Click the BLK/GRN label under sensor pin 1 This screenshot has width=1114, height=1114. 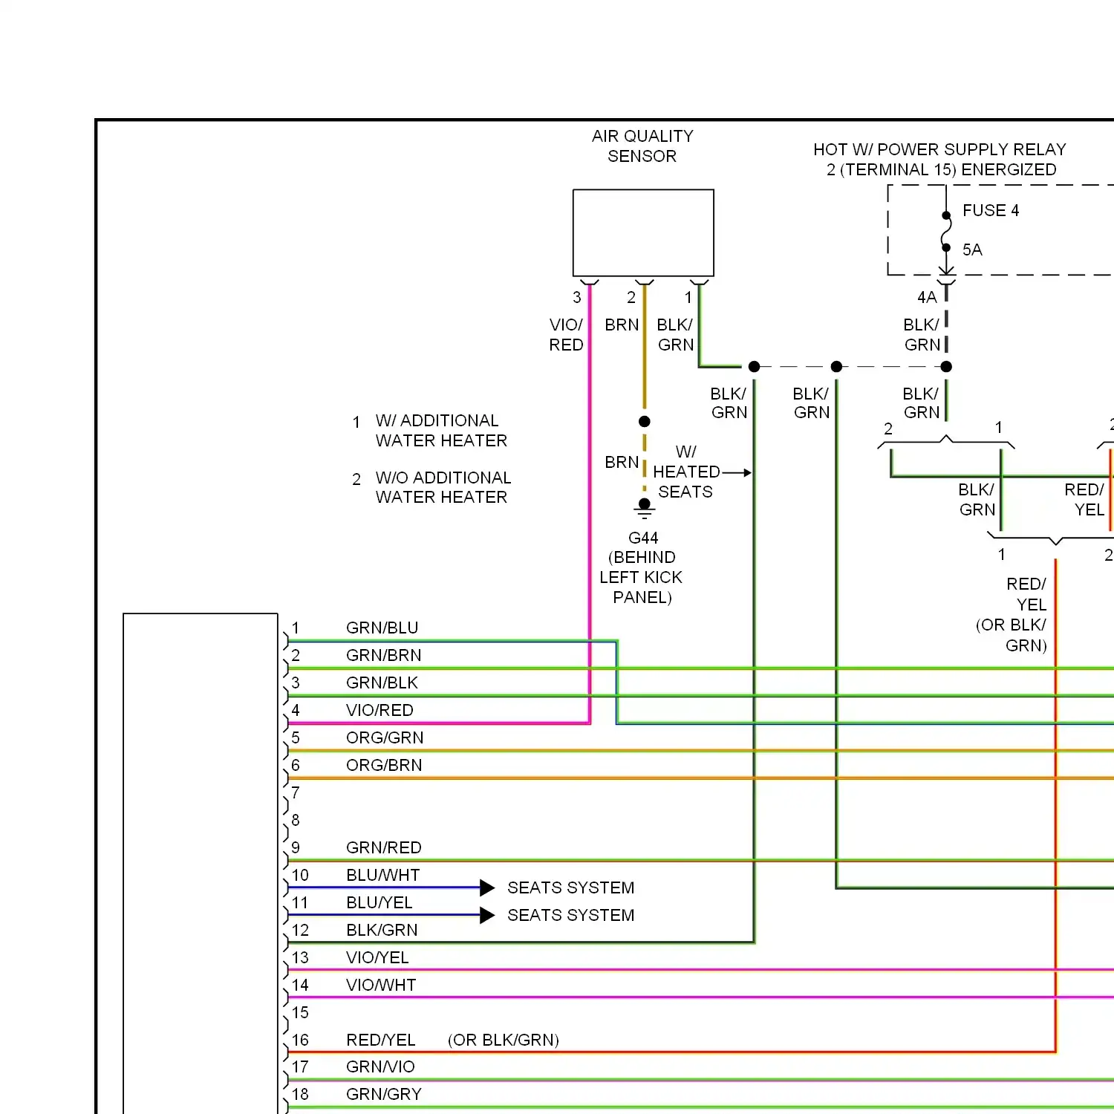click(675, 335)
